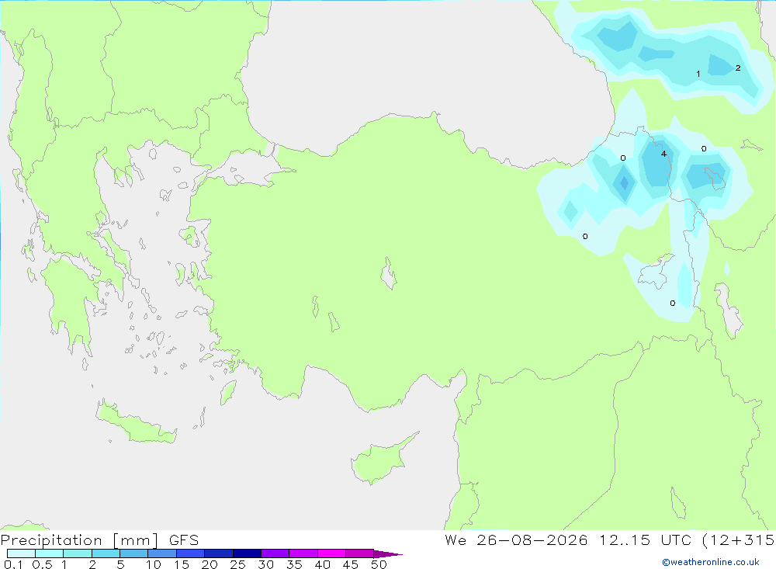Screen dimensions: 776x569
Task: Click the "GFS" model label
Action: pos(184,540)
